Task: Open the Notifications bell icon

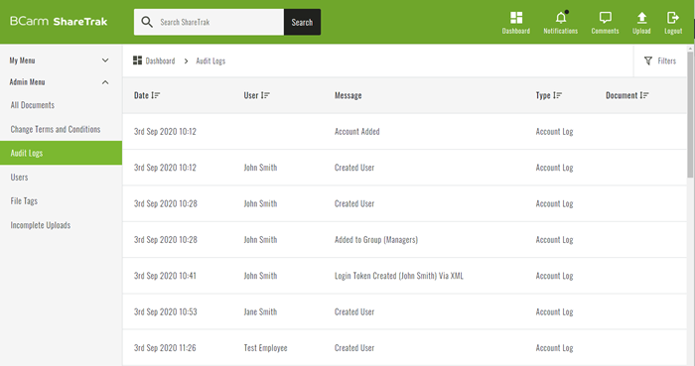Action: tap(561, 17)
